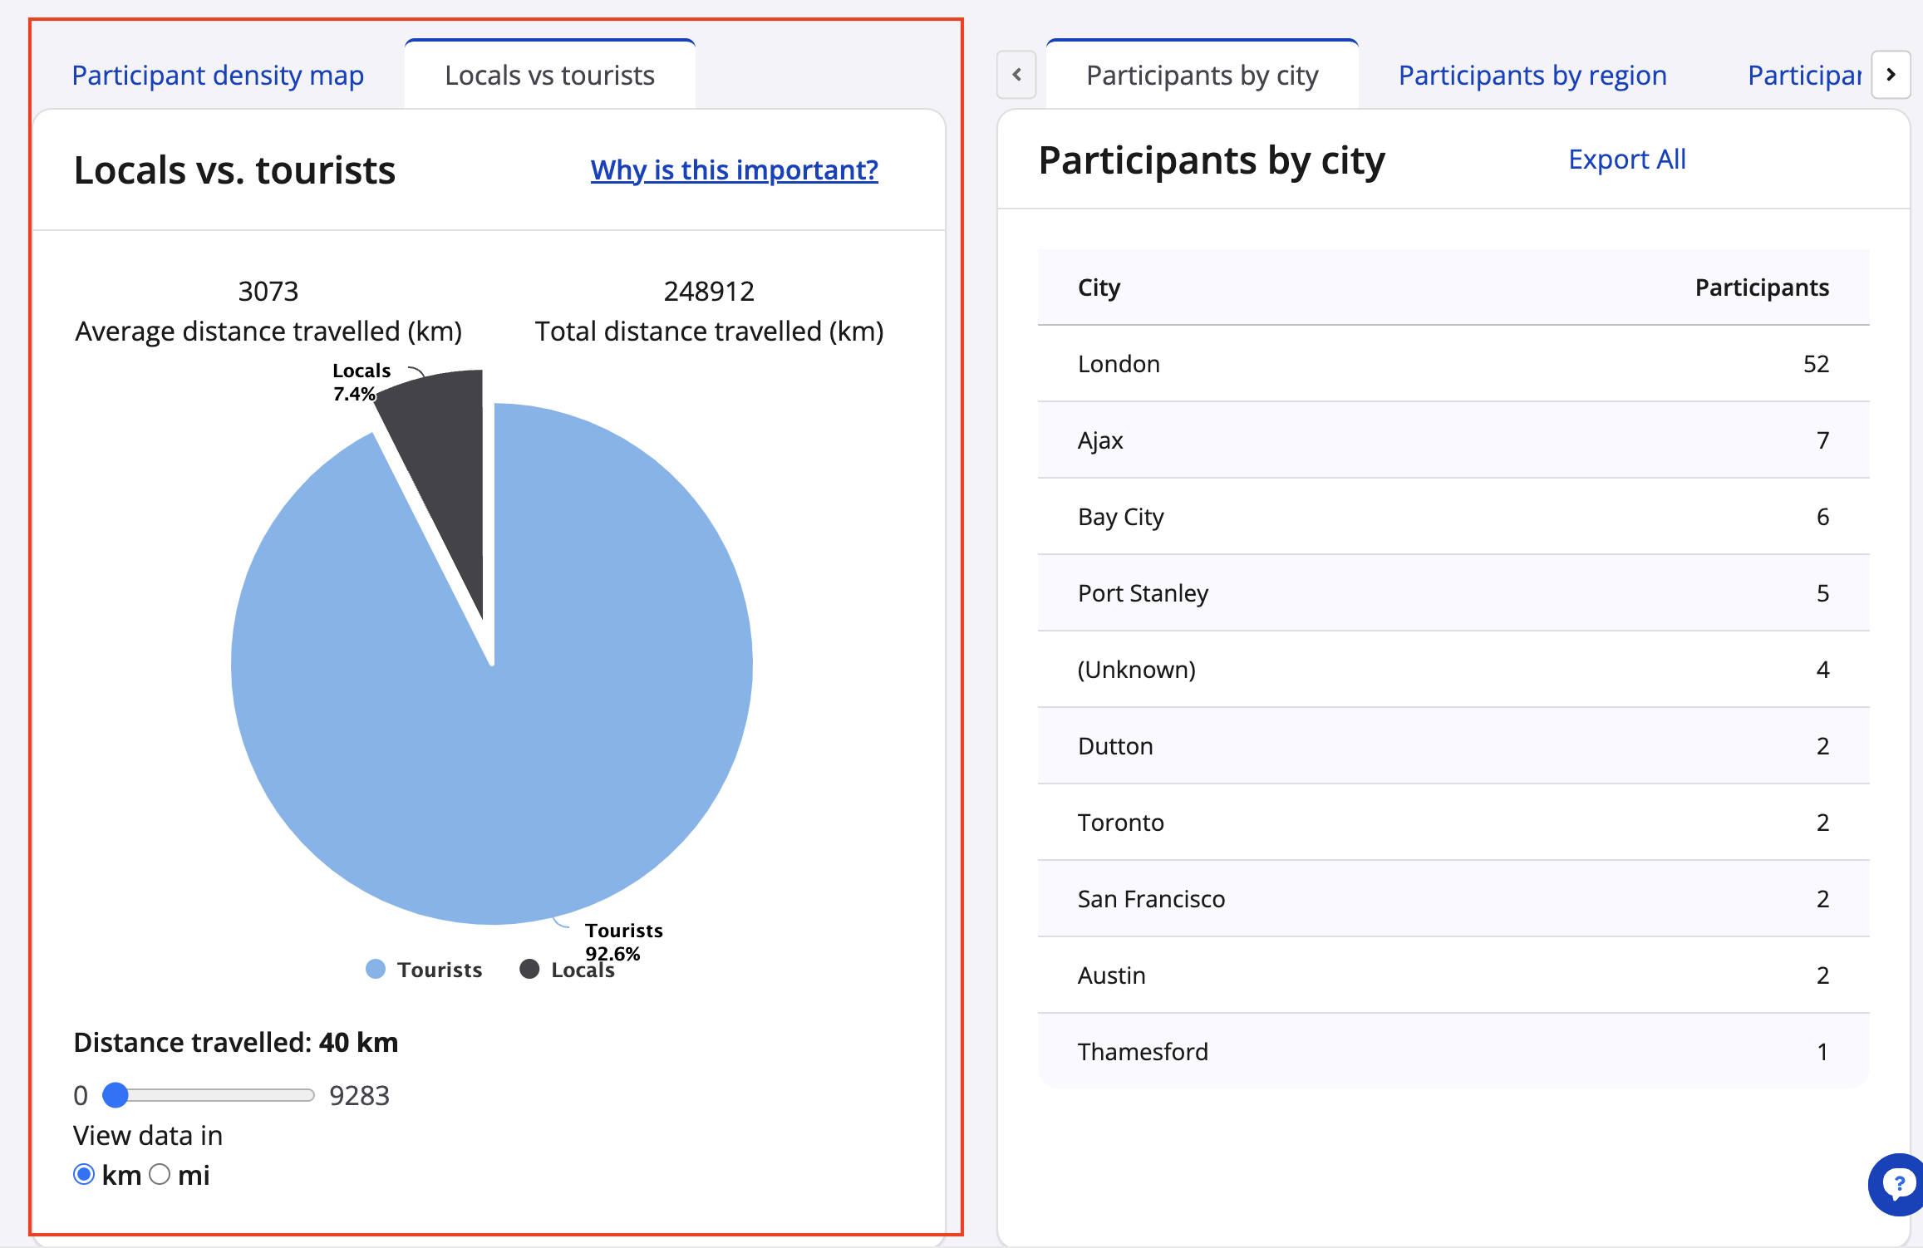Open the help chat bubble icon
The width and height of the screenshot is (1923, 1248).
click(x=1898, y=1183)
